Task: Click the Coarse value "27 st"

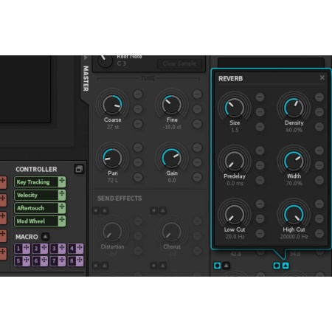Action: click(113, 127)
